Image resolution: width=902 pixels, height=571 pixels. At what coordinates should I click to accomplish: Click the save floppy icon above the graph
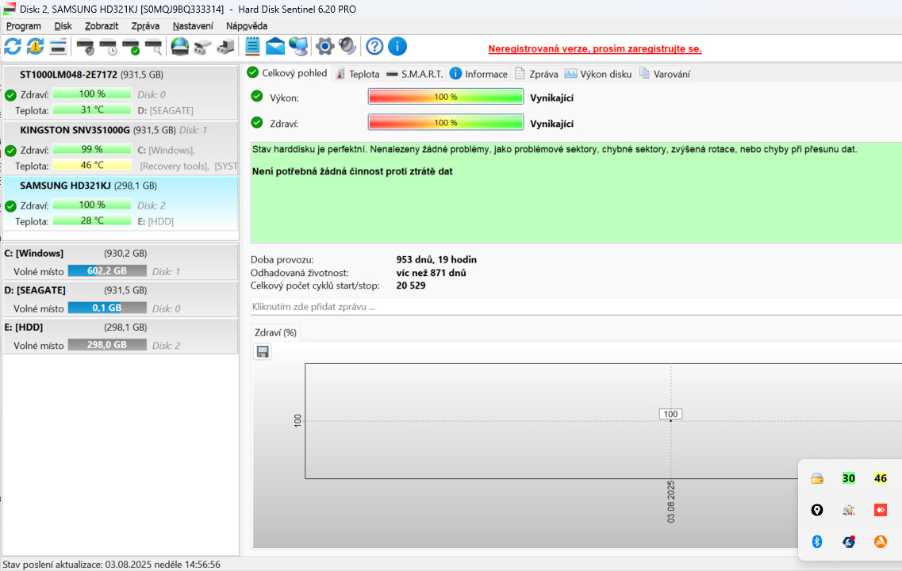click(263, 352)
